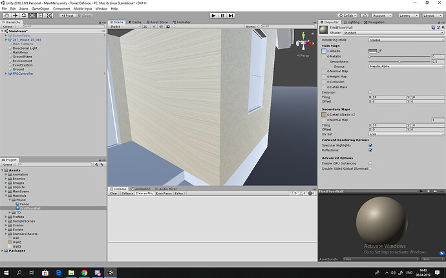Clear the console with Clear button

point(114,194)
